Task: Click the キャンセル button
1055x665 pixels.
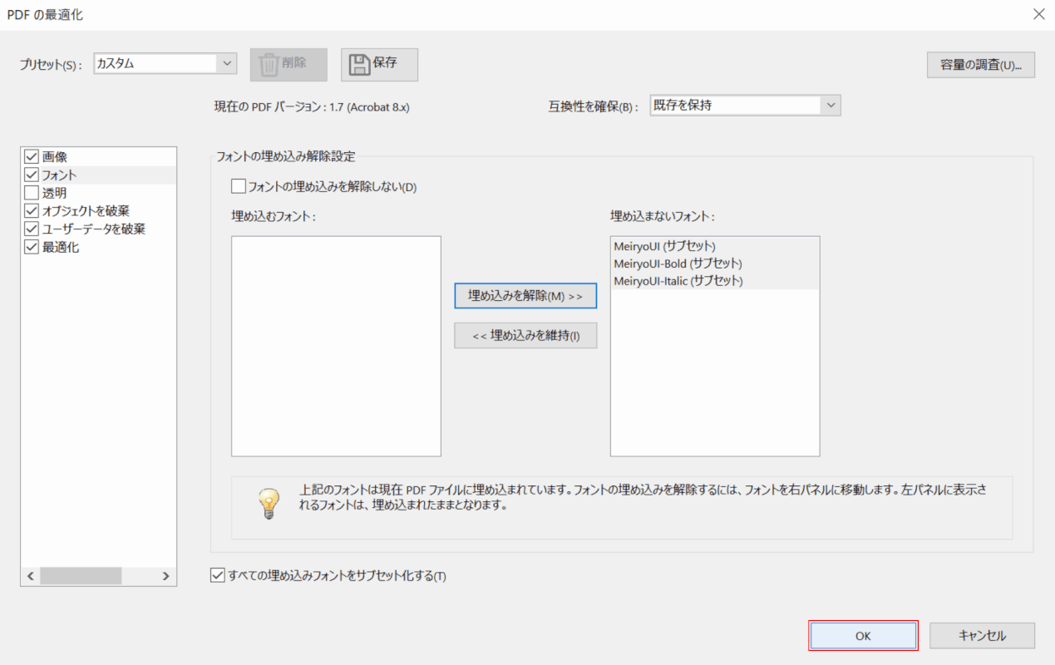Action: click(982, 636)
